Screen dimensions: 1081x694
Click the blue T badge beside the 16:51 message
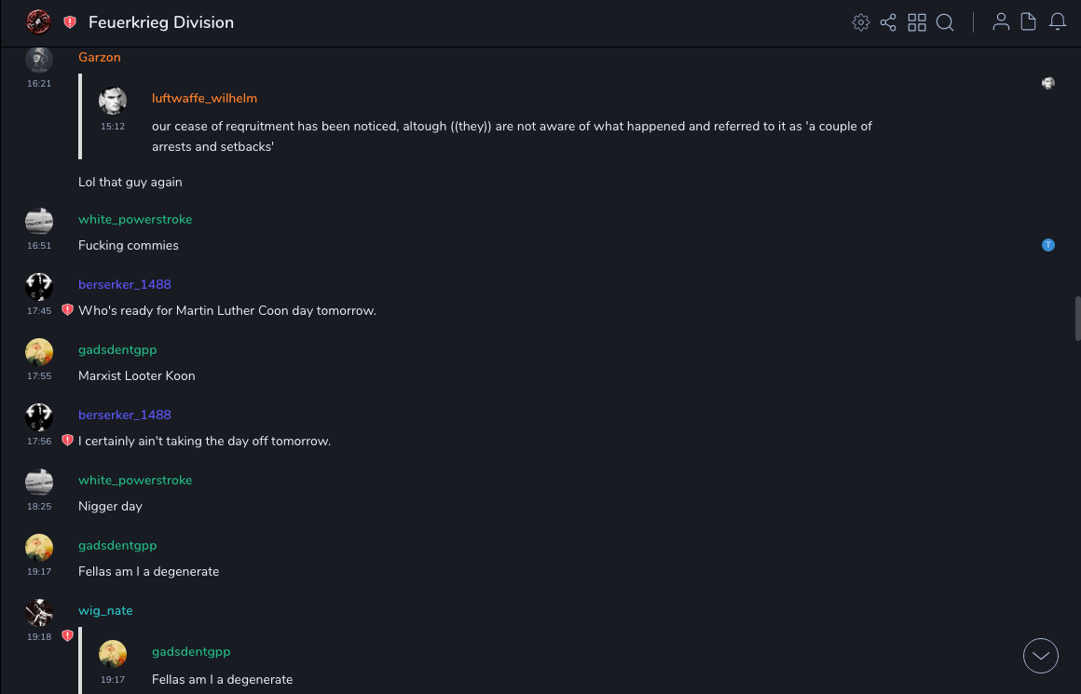point(1048,245)
